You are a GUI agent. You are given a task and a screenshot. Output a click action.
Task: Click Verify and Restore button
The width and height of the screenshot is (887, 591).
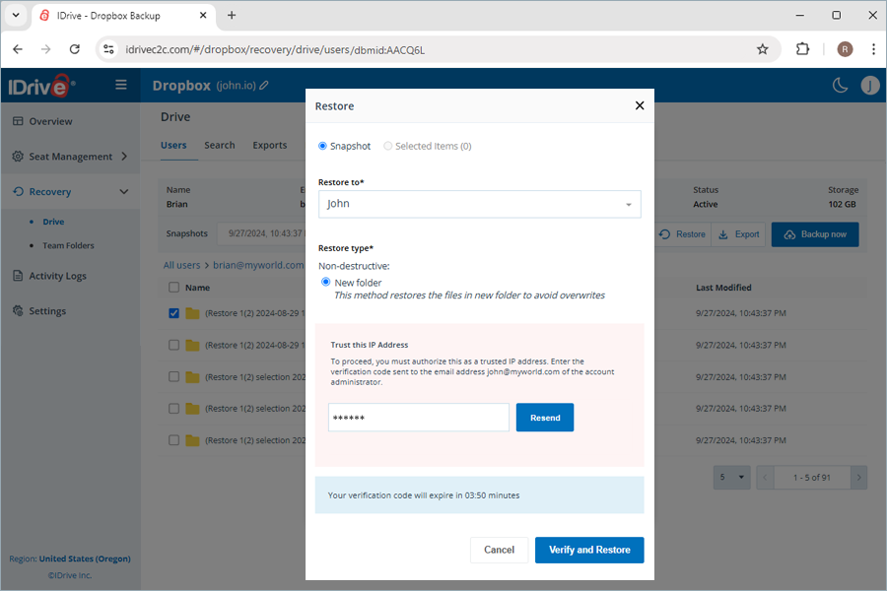coord(589,550)
